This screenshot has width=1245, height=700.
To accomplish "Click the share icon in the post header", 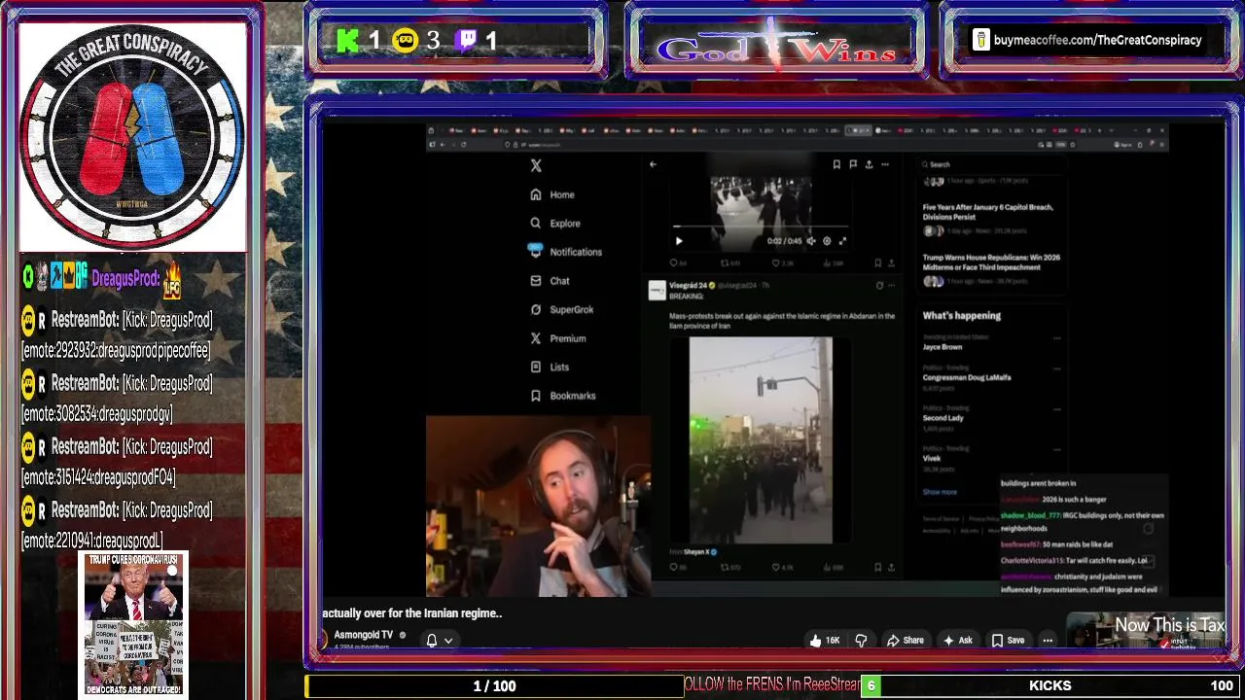I will point(869,164).
